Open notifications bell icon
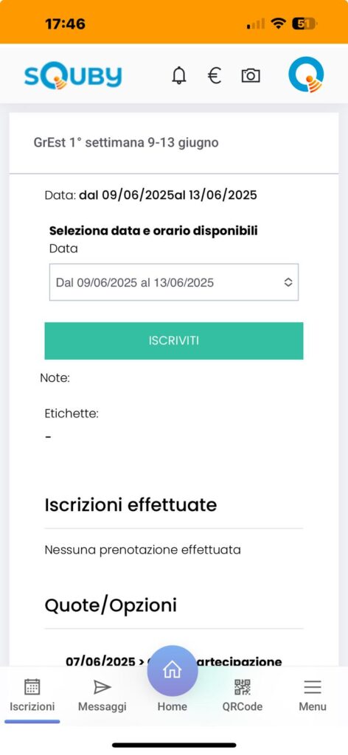The image size is (348, 755). pos(179,76)
